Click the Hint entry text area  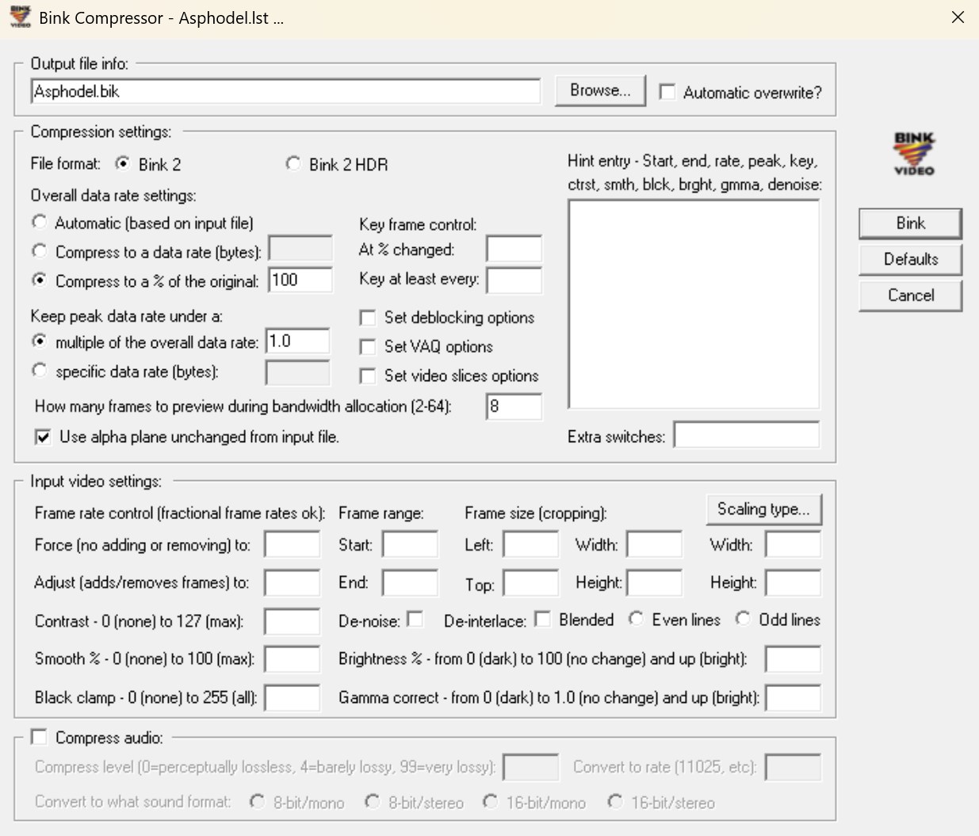694,304
